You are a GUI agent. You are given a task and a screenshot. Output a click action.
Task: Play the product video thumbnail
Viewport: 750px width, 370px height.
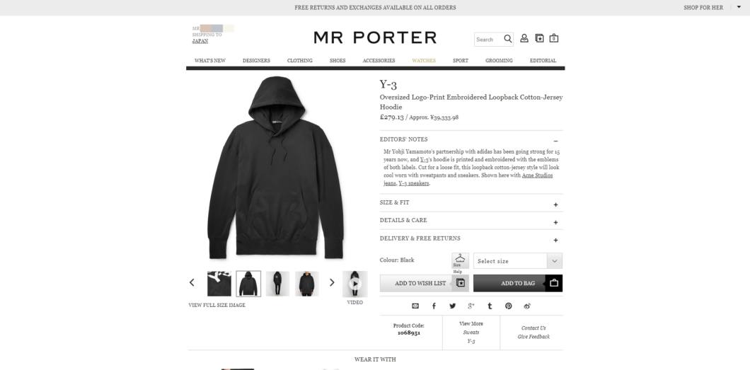pos(355,284)
